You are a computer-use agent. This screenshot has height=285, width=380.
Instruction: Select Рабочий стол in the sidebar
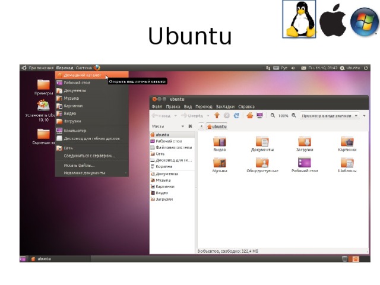point(172,141)
